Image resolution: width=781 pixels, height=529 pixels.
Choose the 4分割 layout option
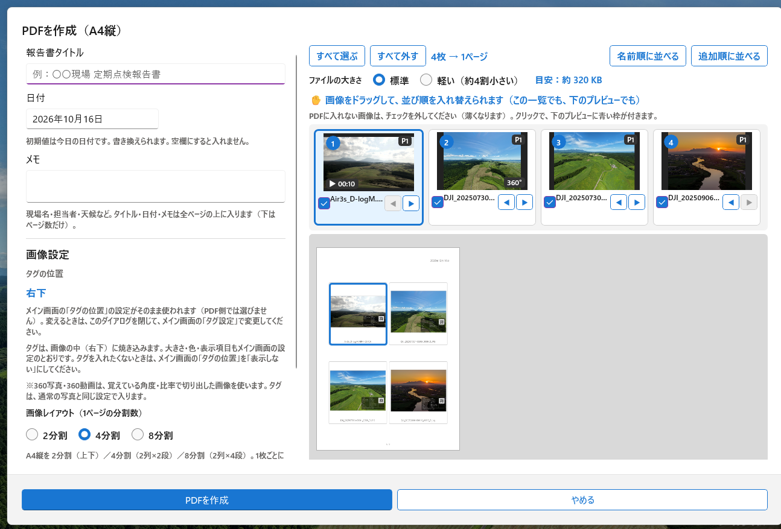point(100,435)
